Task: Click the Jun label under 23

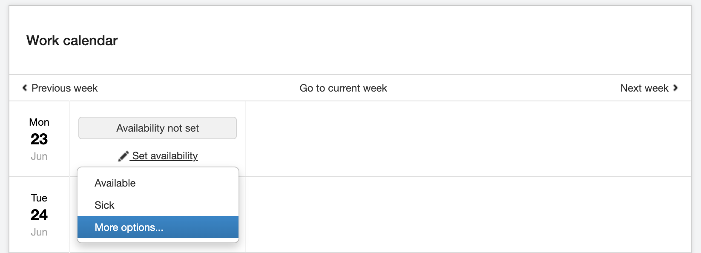Action: tap(39, 156)
